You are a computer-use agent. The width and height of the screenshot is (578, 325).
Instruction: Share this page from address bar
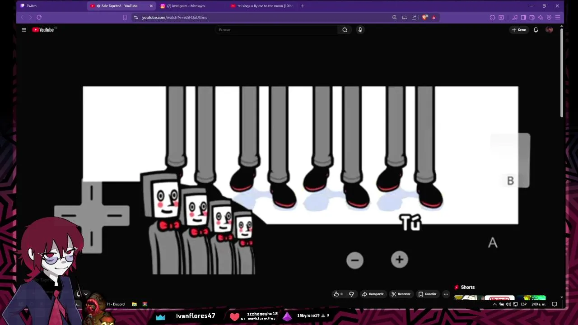pyautogui.click(x=414, y=17)
